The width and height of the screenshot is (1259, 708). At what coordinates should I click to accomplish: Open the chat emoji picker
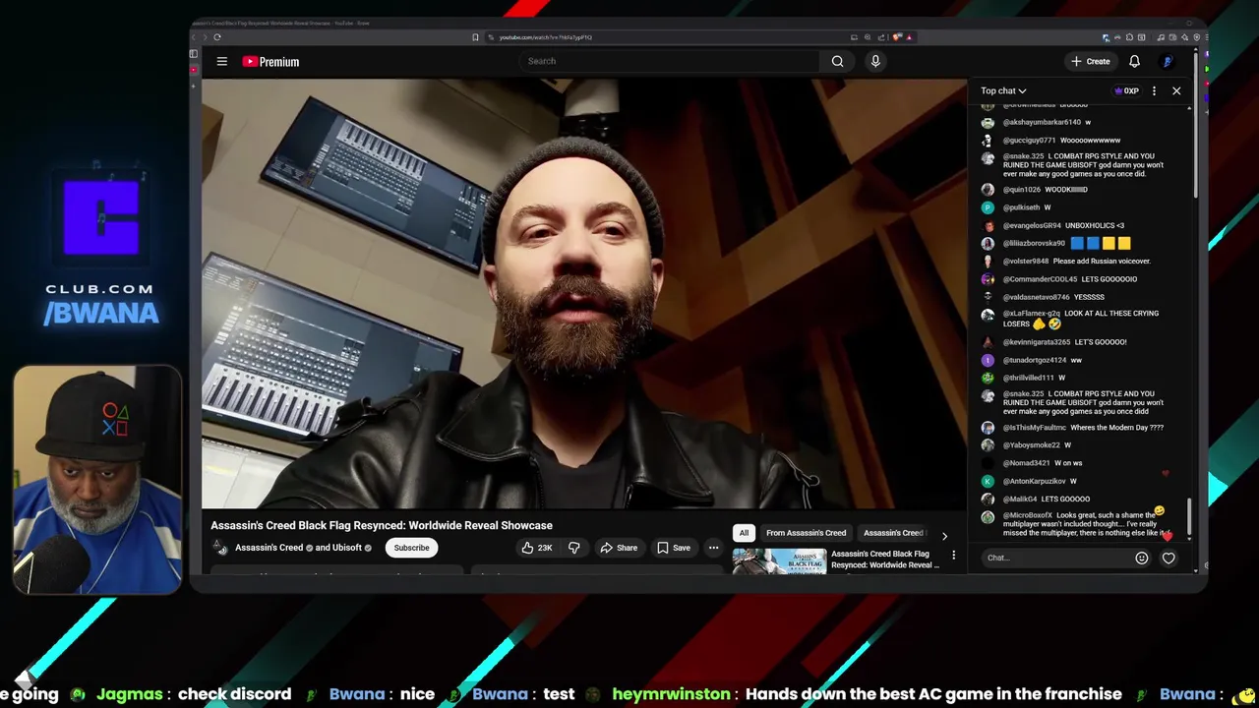1142,558
